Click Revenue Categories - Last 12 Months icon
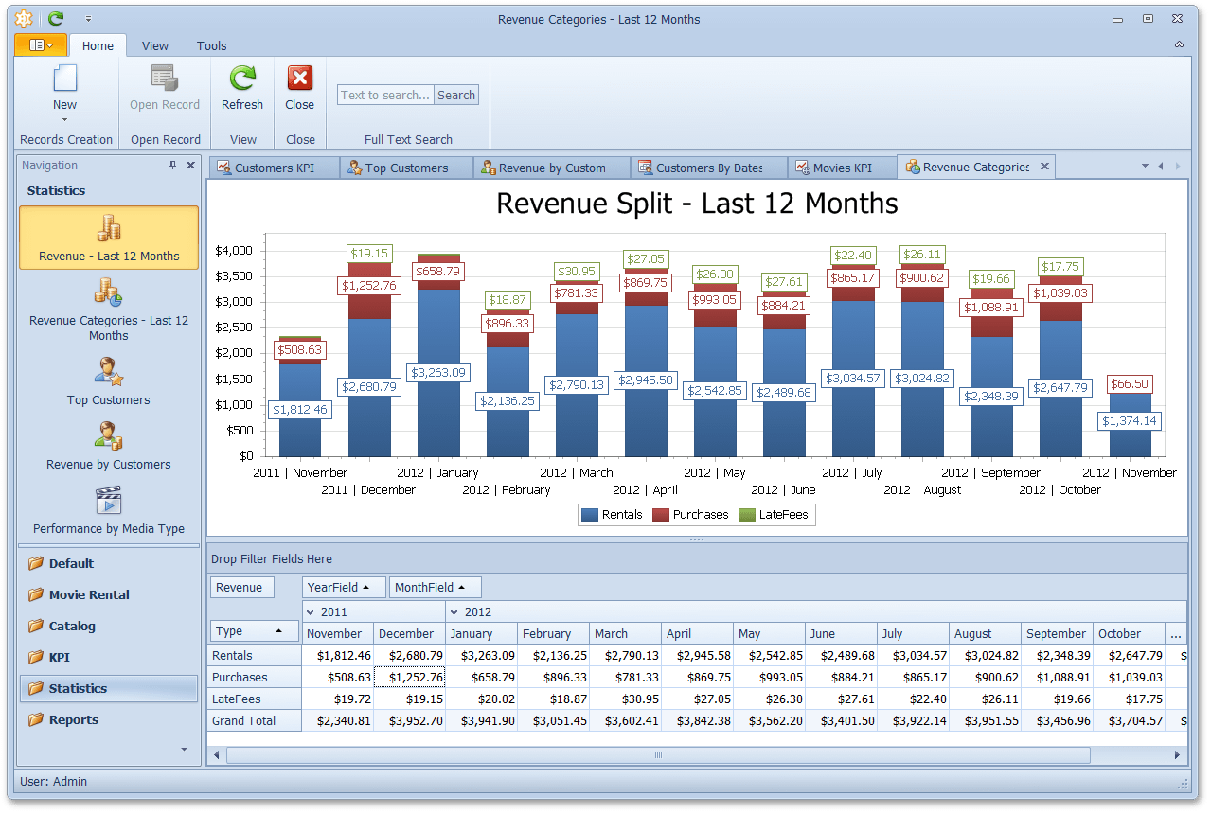 pyautogui.click(x=109, y=293)
